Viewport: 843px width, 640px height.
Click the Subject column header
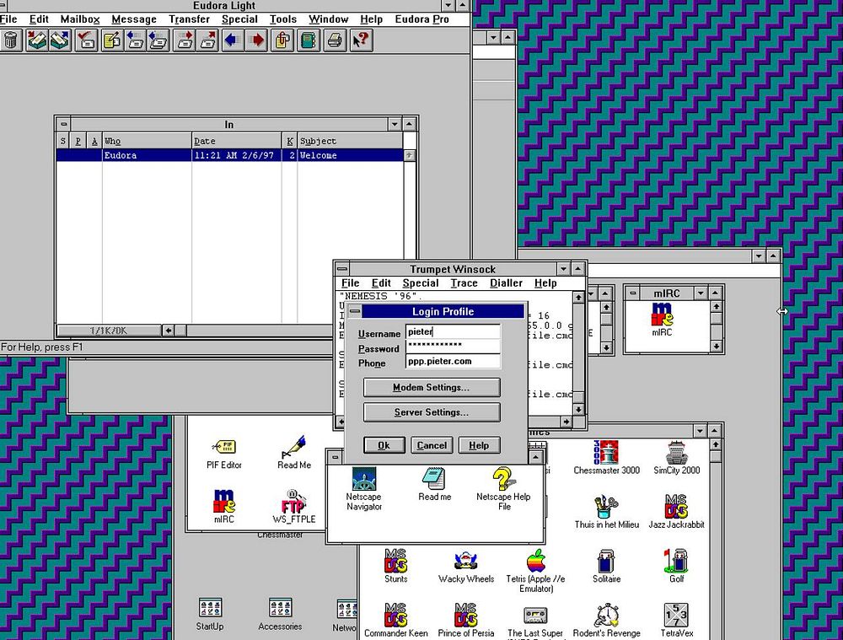tap(350, 141)
